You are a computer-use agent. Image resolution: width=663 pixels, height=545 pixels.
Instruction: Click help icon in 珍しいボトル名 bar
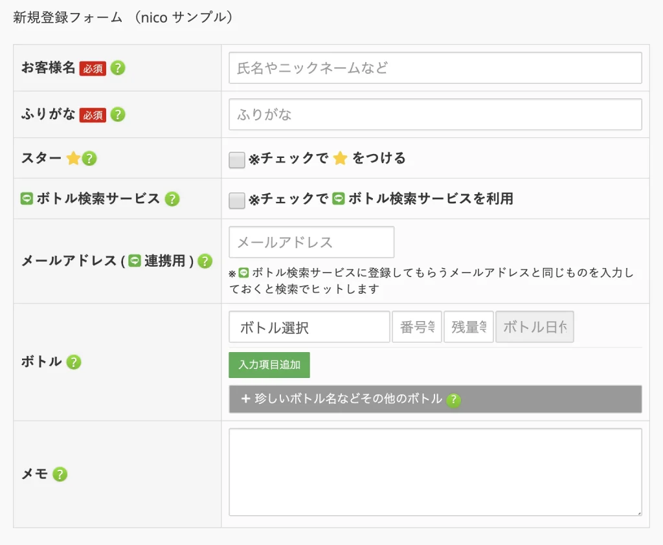(x=454, y=399)
